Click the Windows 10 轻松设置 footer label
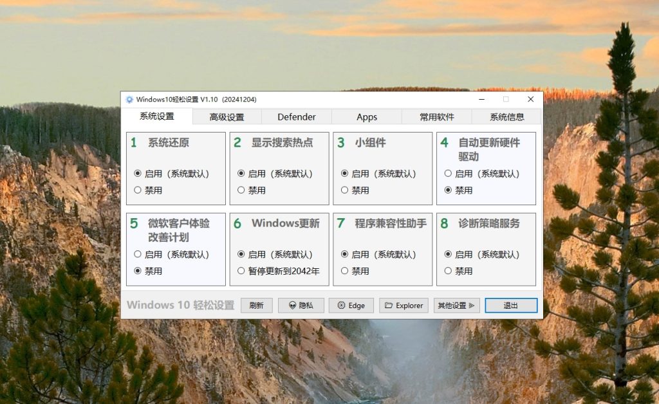This screenshot has height=404, width=659. (x=180, y=305)
